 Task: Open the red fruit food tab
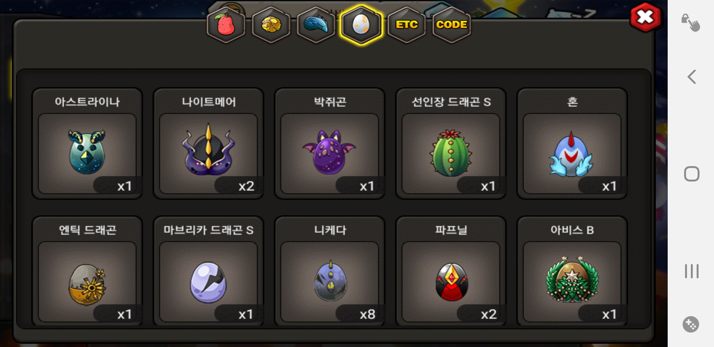(226, 25)
